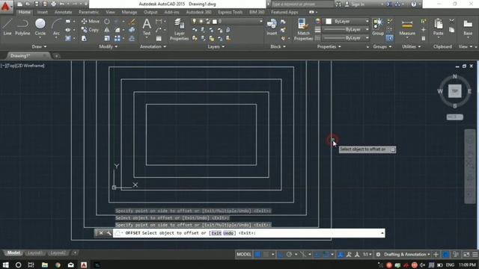Click the Copy tool
Screen dimensions: 479x269
tap(90, 30)
